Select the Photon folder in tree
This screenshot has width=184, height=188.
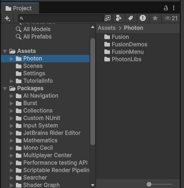45,59
